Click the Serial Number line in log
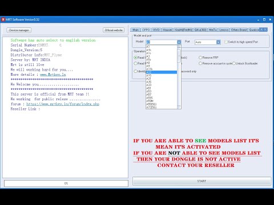The height and width of the screenshot is (205, 274). point(36,45)
